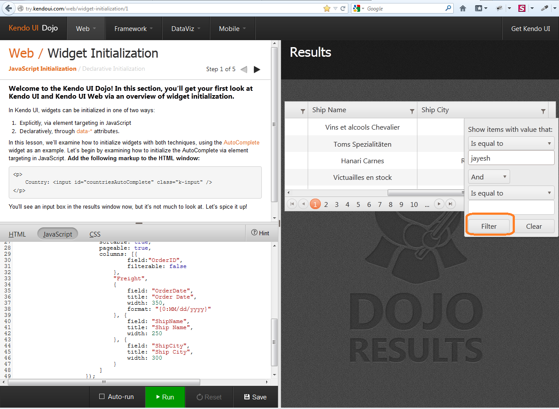Select current page 1 in pager

tap(315, 204)
